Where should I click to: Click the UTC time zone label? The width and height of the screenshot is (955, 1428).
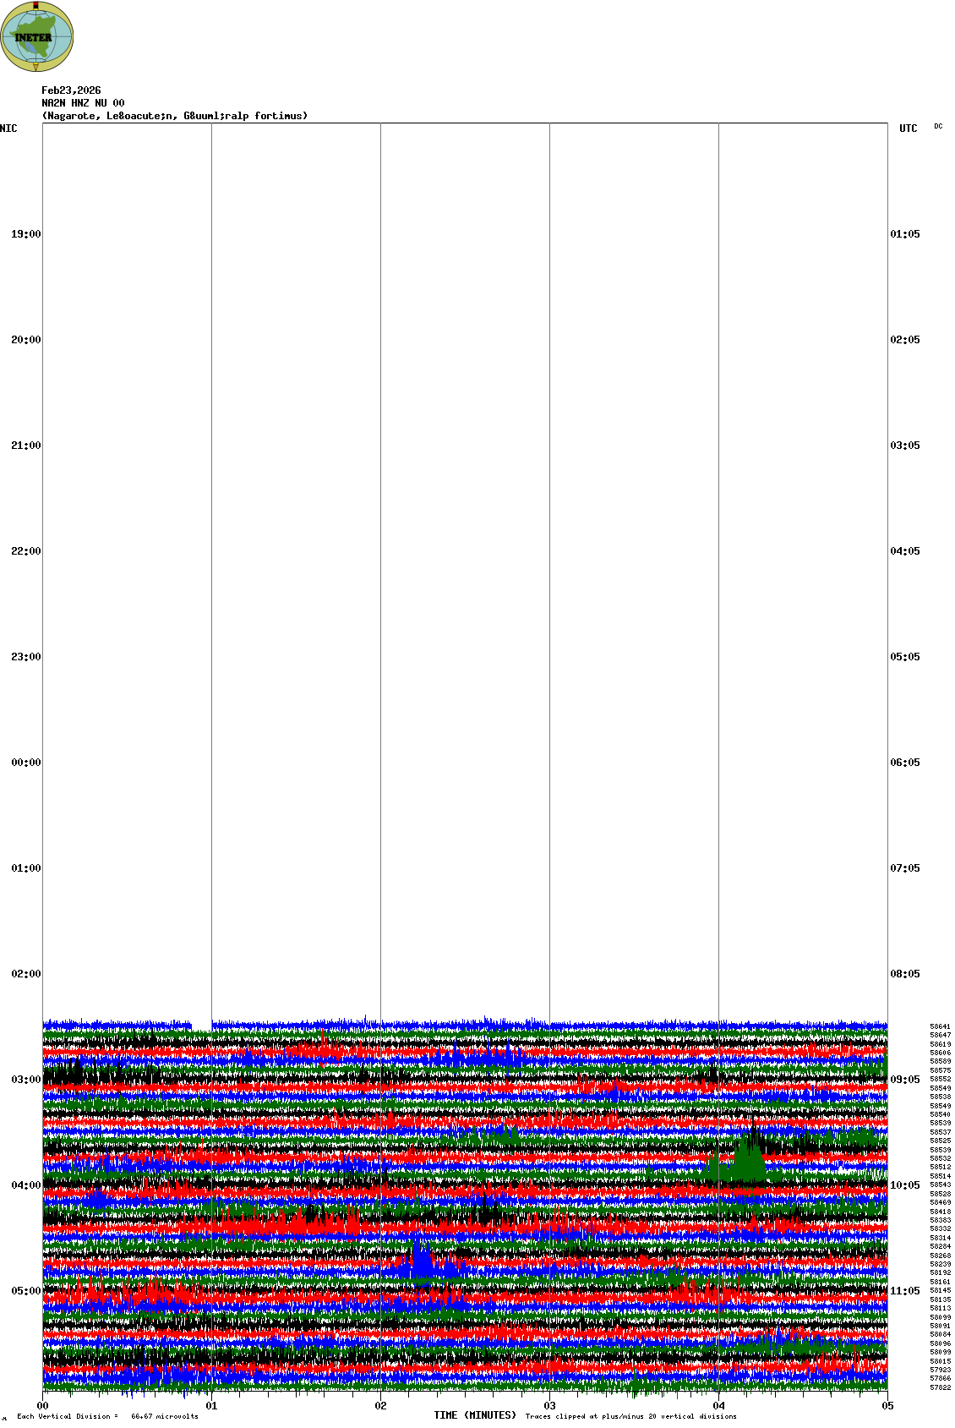click(x=908, y=129)
